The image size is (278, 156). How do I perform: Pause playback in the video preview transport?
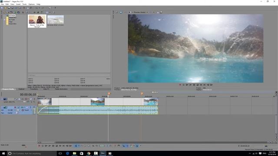[x=194, y=85]
